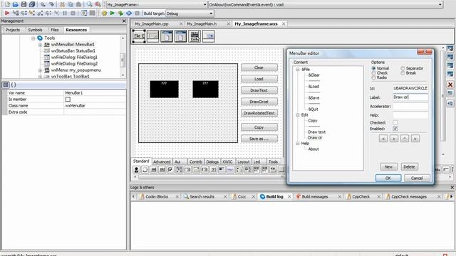This screenshot has width=456, height=256.
Task: Click the Id input field
Action: (410, 88)
